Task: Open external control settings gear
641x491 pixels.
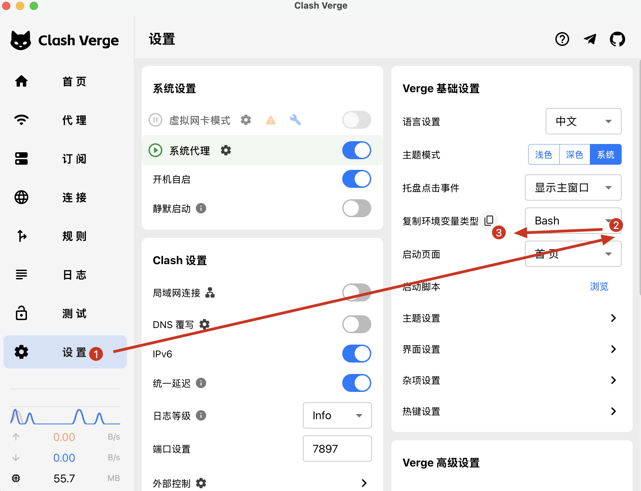Action: [201, 483]
